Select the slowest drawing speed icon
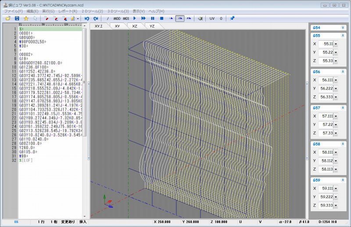The width and height of the screenshot is (351, 227). (171, 18)
